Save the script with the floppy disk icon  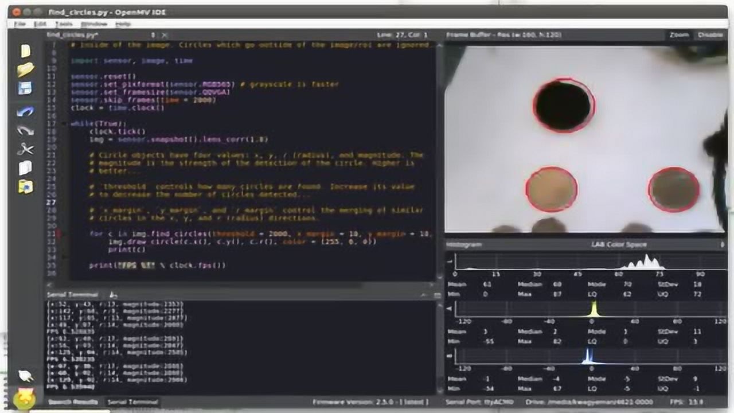25,88
